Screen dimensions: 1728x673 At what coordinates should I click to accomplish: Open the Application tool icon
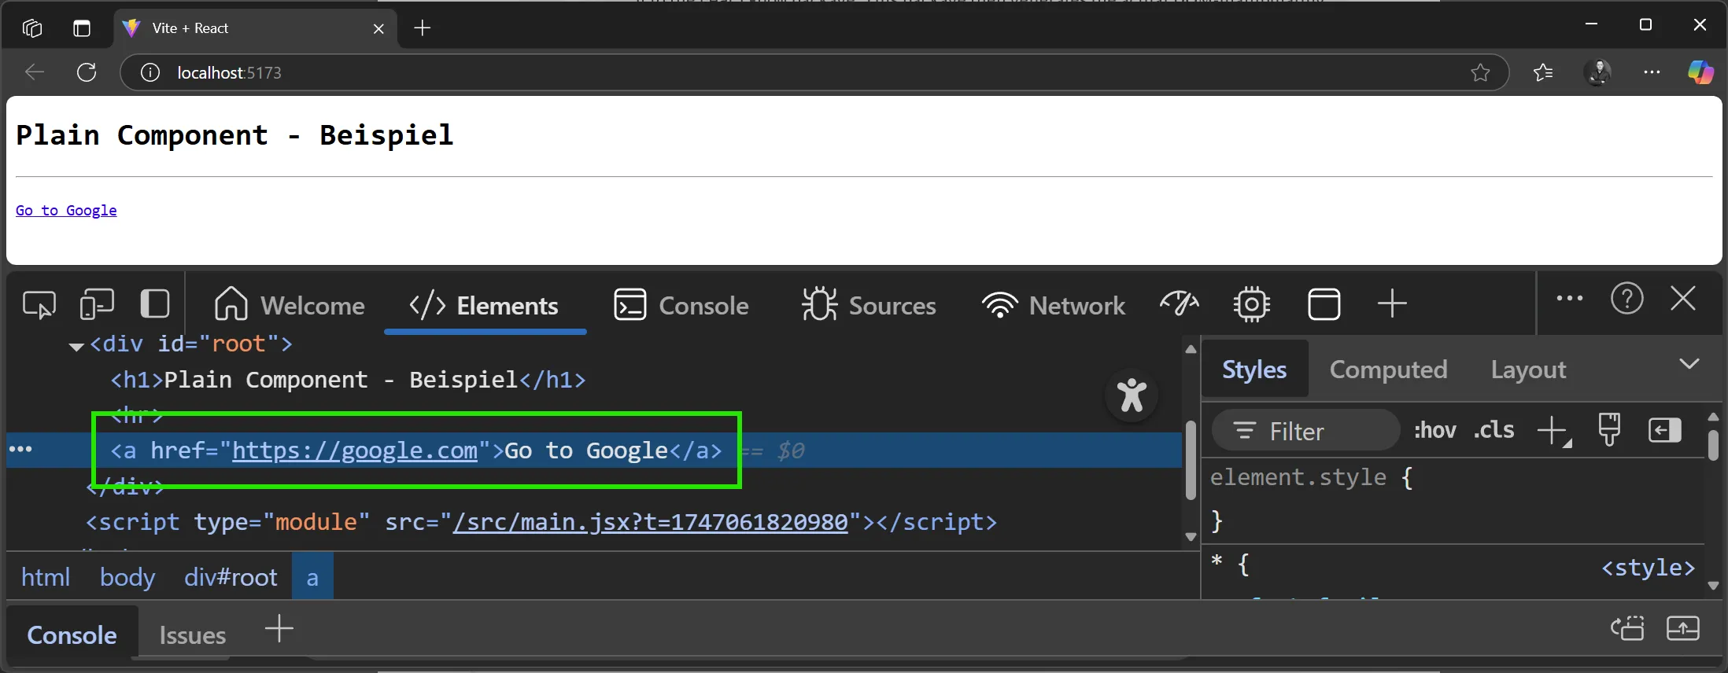[1324, 304]
